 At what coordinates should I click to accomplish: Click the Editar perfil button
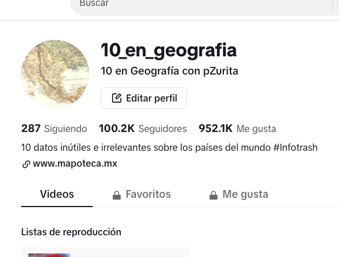144,98
